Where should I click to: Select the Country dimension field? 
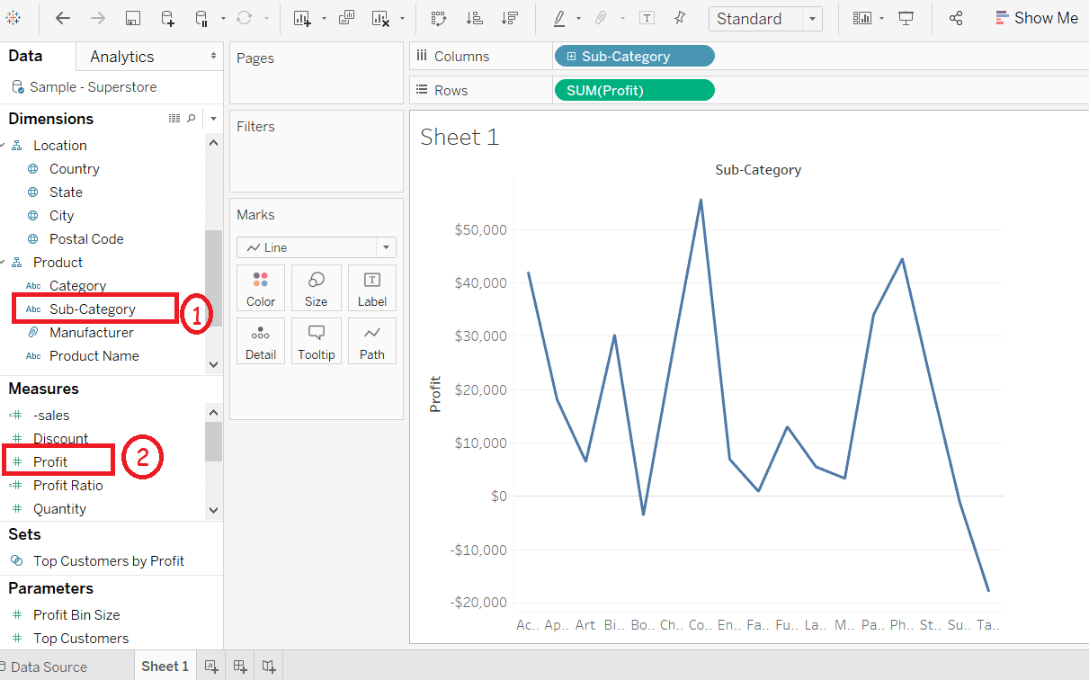pos(75,169)
